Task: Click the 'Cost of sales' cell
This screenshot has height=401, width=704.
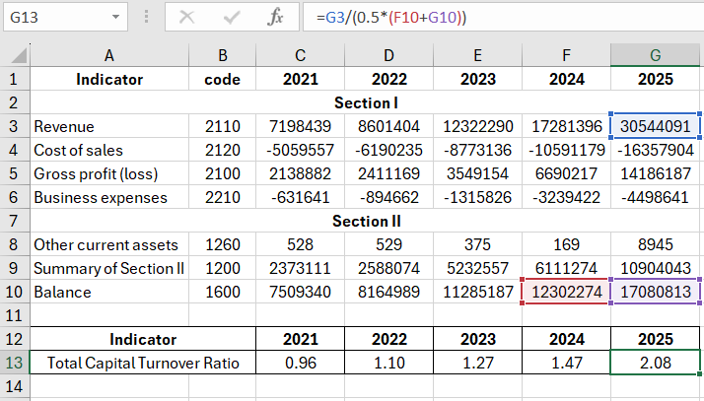Action: [x=109, y=150]
